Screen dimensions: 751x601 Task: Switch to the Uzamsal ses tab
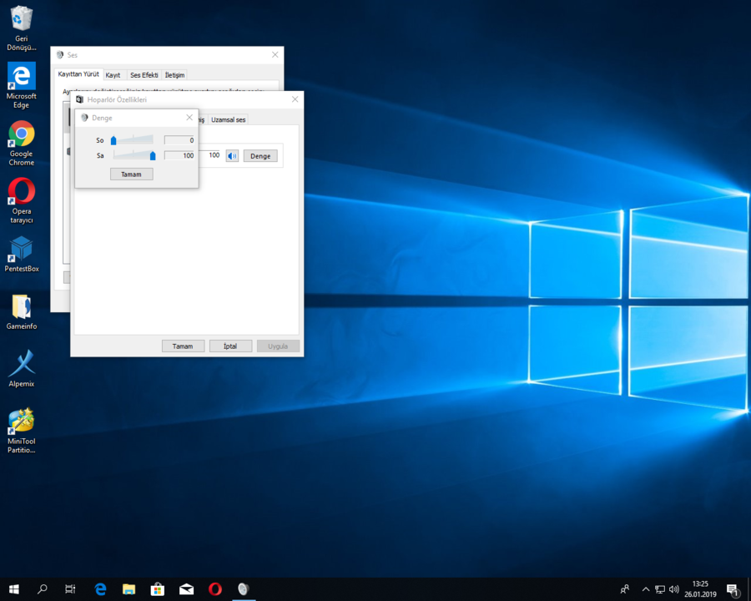(228, 120)
